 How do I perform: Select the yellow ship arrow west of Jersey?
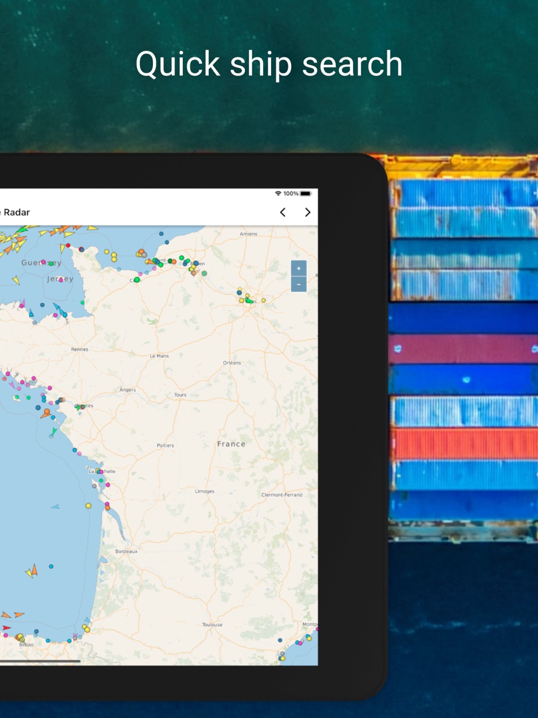click(16, 280)
